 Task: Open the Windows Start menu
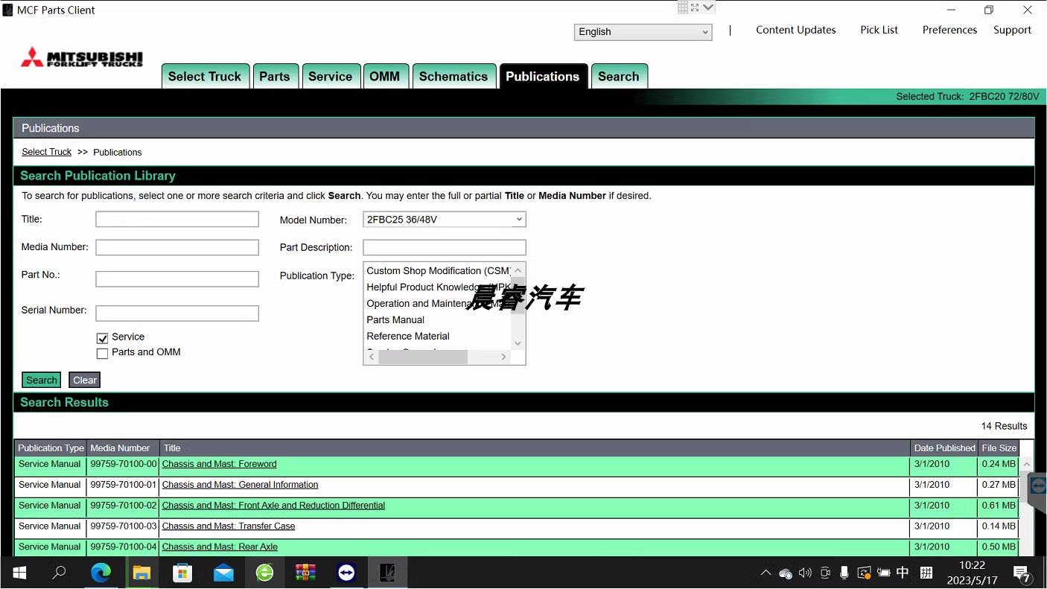click(x=19, y=573)
